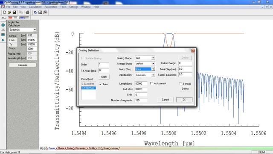
Task: Open the Edit menu
Action: [15, 7]
